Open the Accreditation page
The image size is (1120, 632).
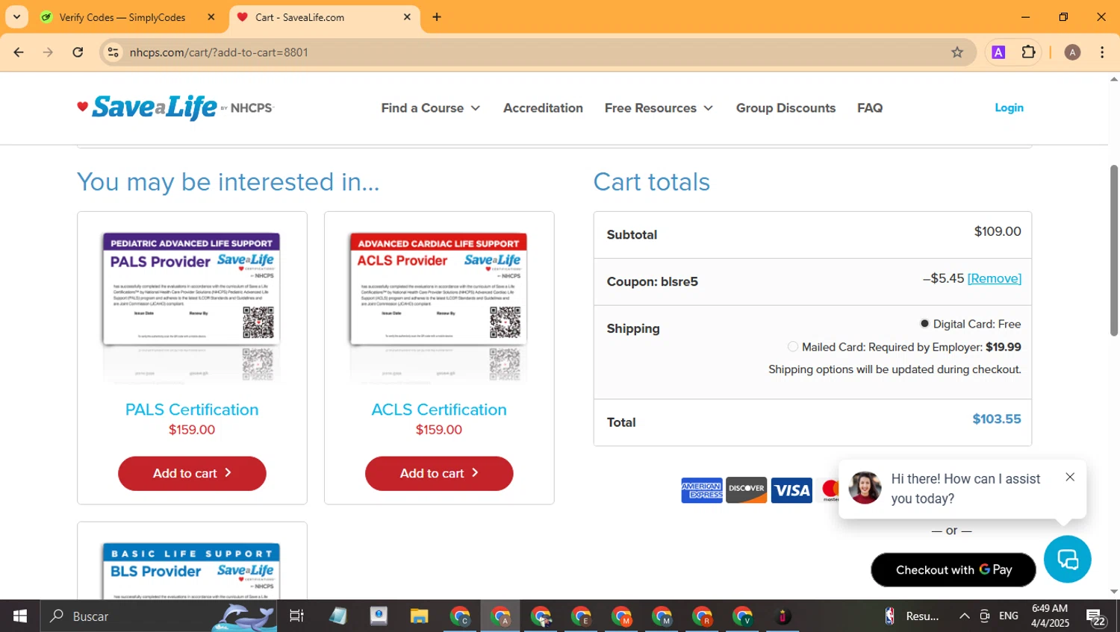(543, 108)
